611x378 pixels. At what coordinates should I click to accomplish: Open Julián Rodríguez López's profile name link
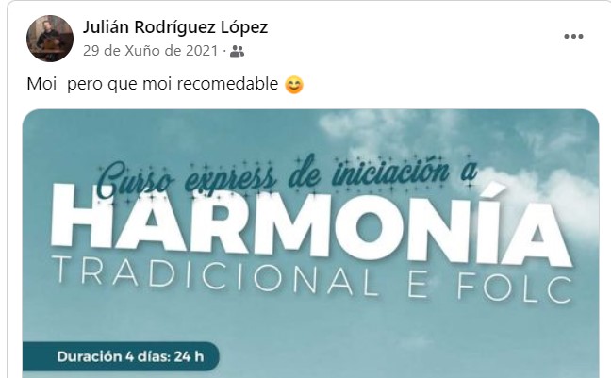175,27
